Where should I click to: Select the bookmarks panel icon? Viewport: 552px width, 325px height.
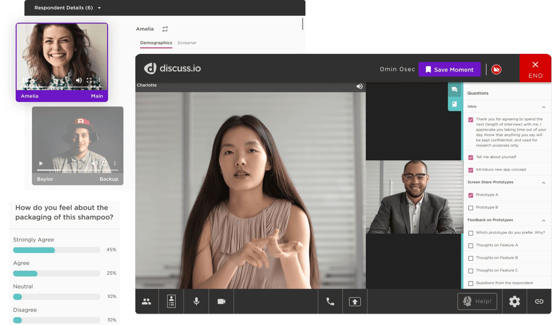pos(455,104)
